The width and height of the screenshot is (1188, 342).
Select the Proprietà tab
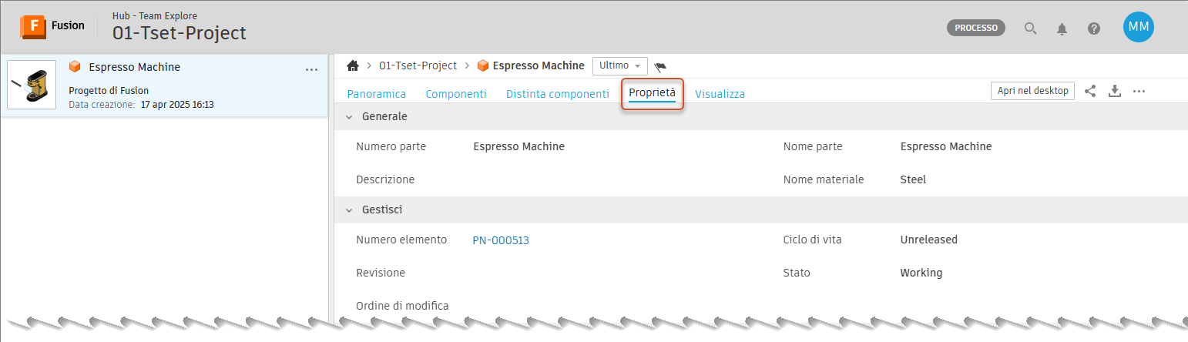click(x=652, y=93)
